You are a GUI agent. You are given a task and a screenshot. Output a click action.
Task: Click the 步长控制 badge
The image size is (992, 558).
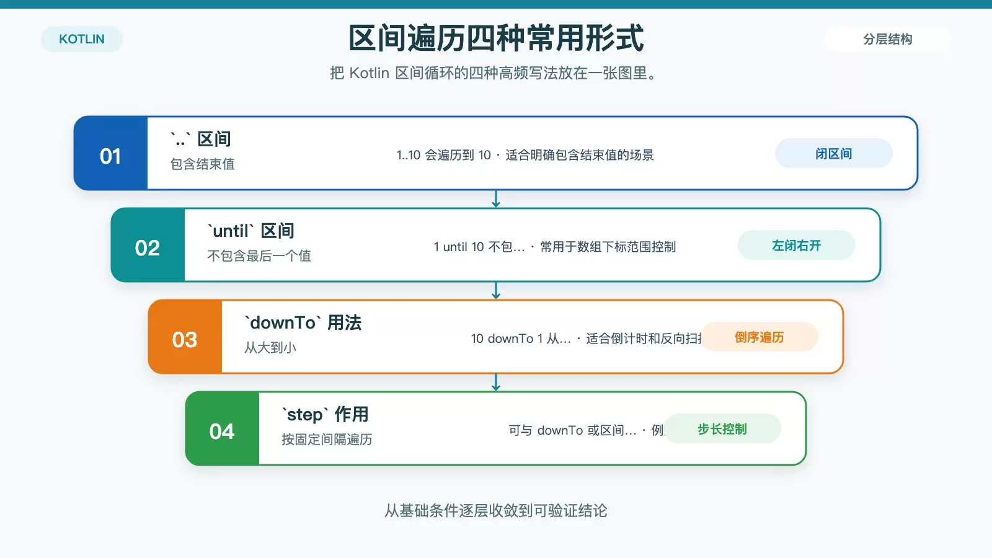[x=722, y=429]
